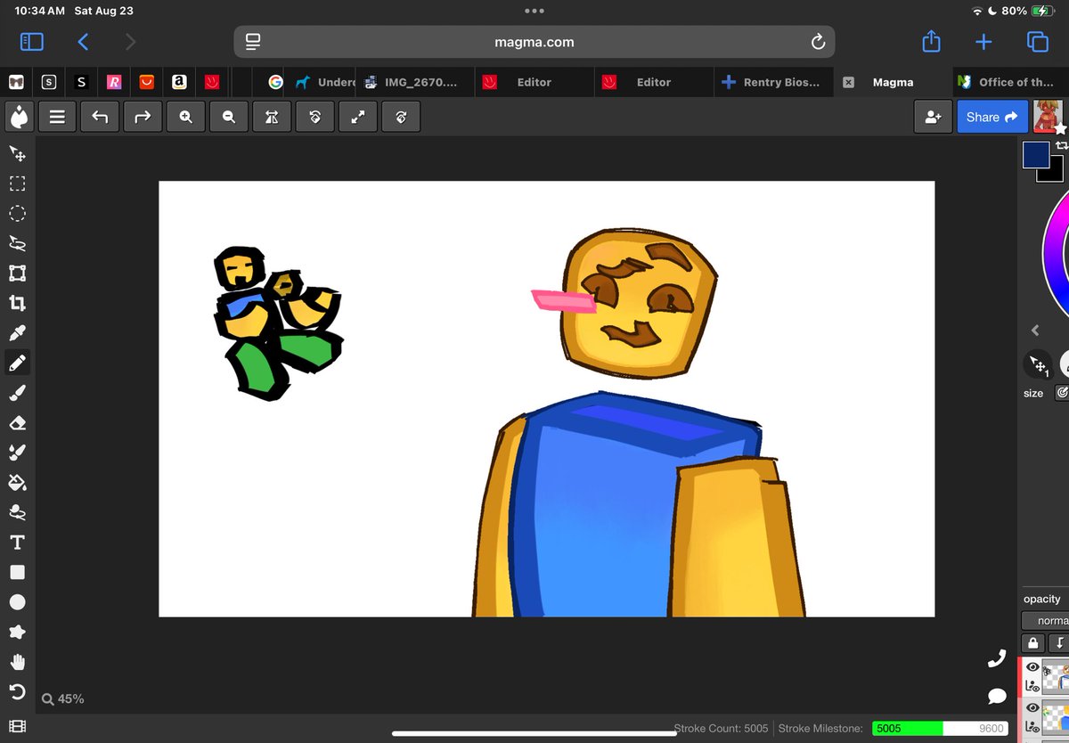Viewport: 1069px width, 743px height.
Task: Select the lasso selection tool
Action: [x=17, y=243]
